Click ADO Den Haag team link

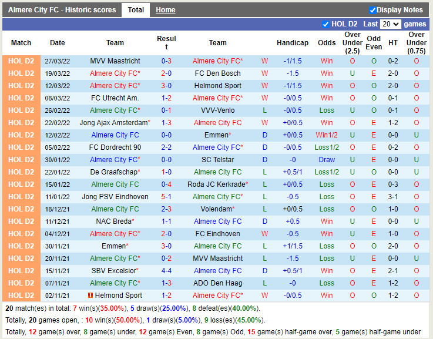pyautogui.click(x=217, y=283)
